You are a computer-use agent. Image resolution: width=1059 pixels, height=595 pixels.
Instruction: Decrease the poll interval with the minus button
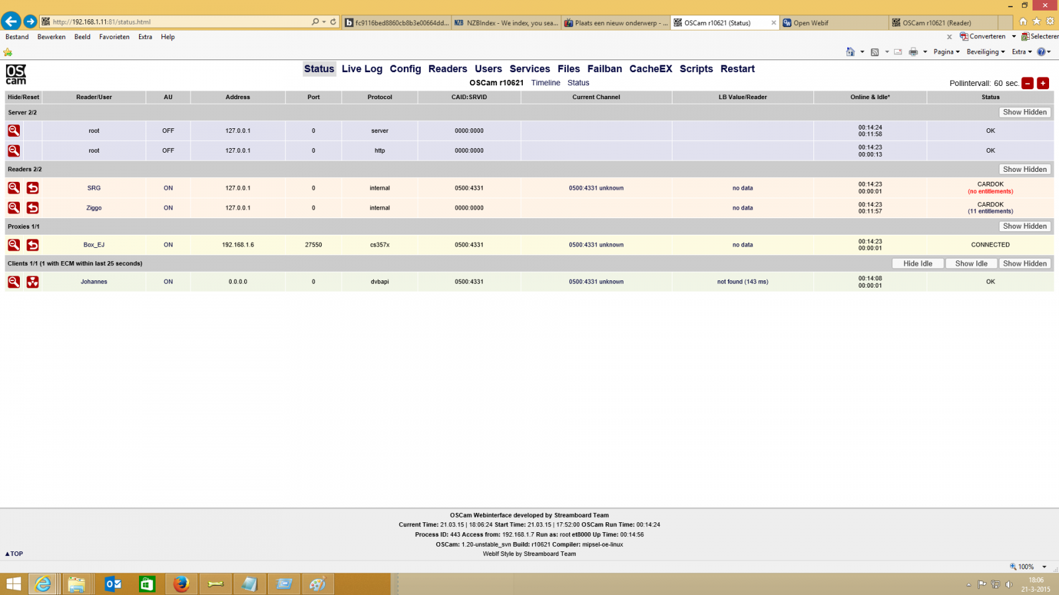click(1027, 83)
